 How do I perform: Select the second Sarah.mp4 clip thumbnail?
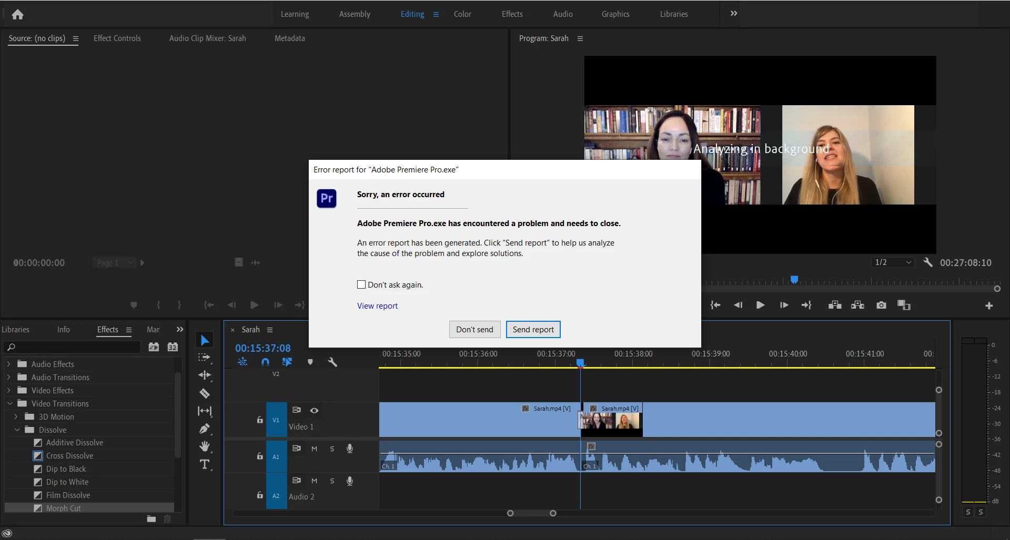pyautogui.click(x=611, y=421)
